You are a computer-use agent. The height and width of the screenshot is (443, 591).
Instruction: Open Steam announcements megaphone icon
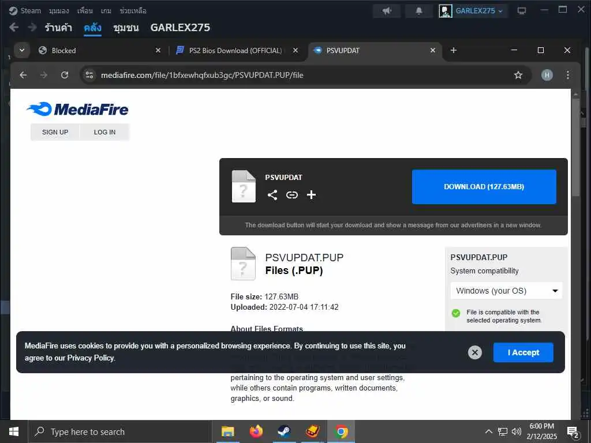386,10
